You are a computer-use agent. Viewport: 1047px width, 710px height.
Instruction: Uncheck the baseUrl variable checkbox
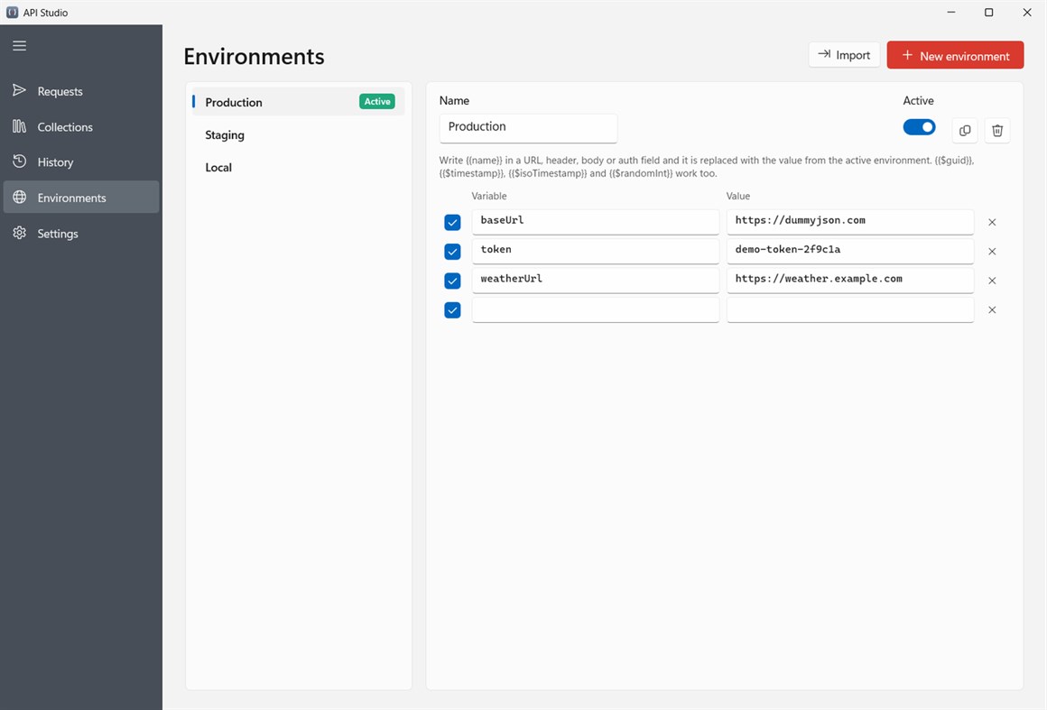[x=452, y=222]
